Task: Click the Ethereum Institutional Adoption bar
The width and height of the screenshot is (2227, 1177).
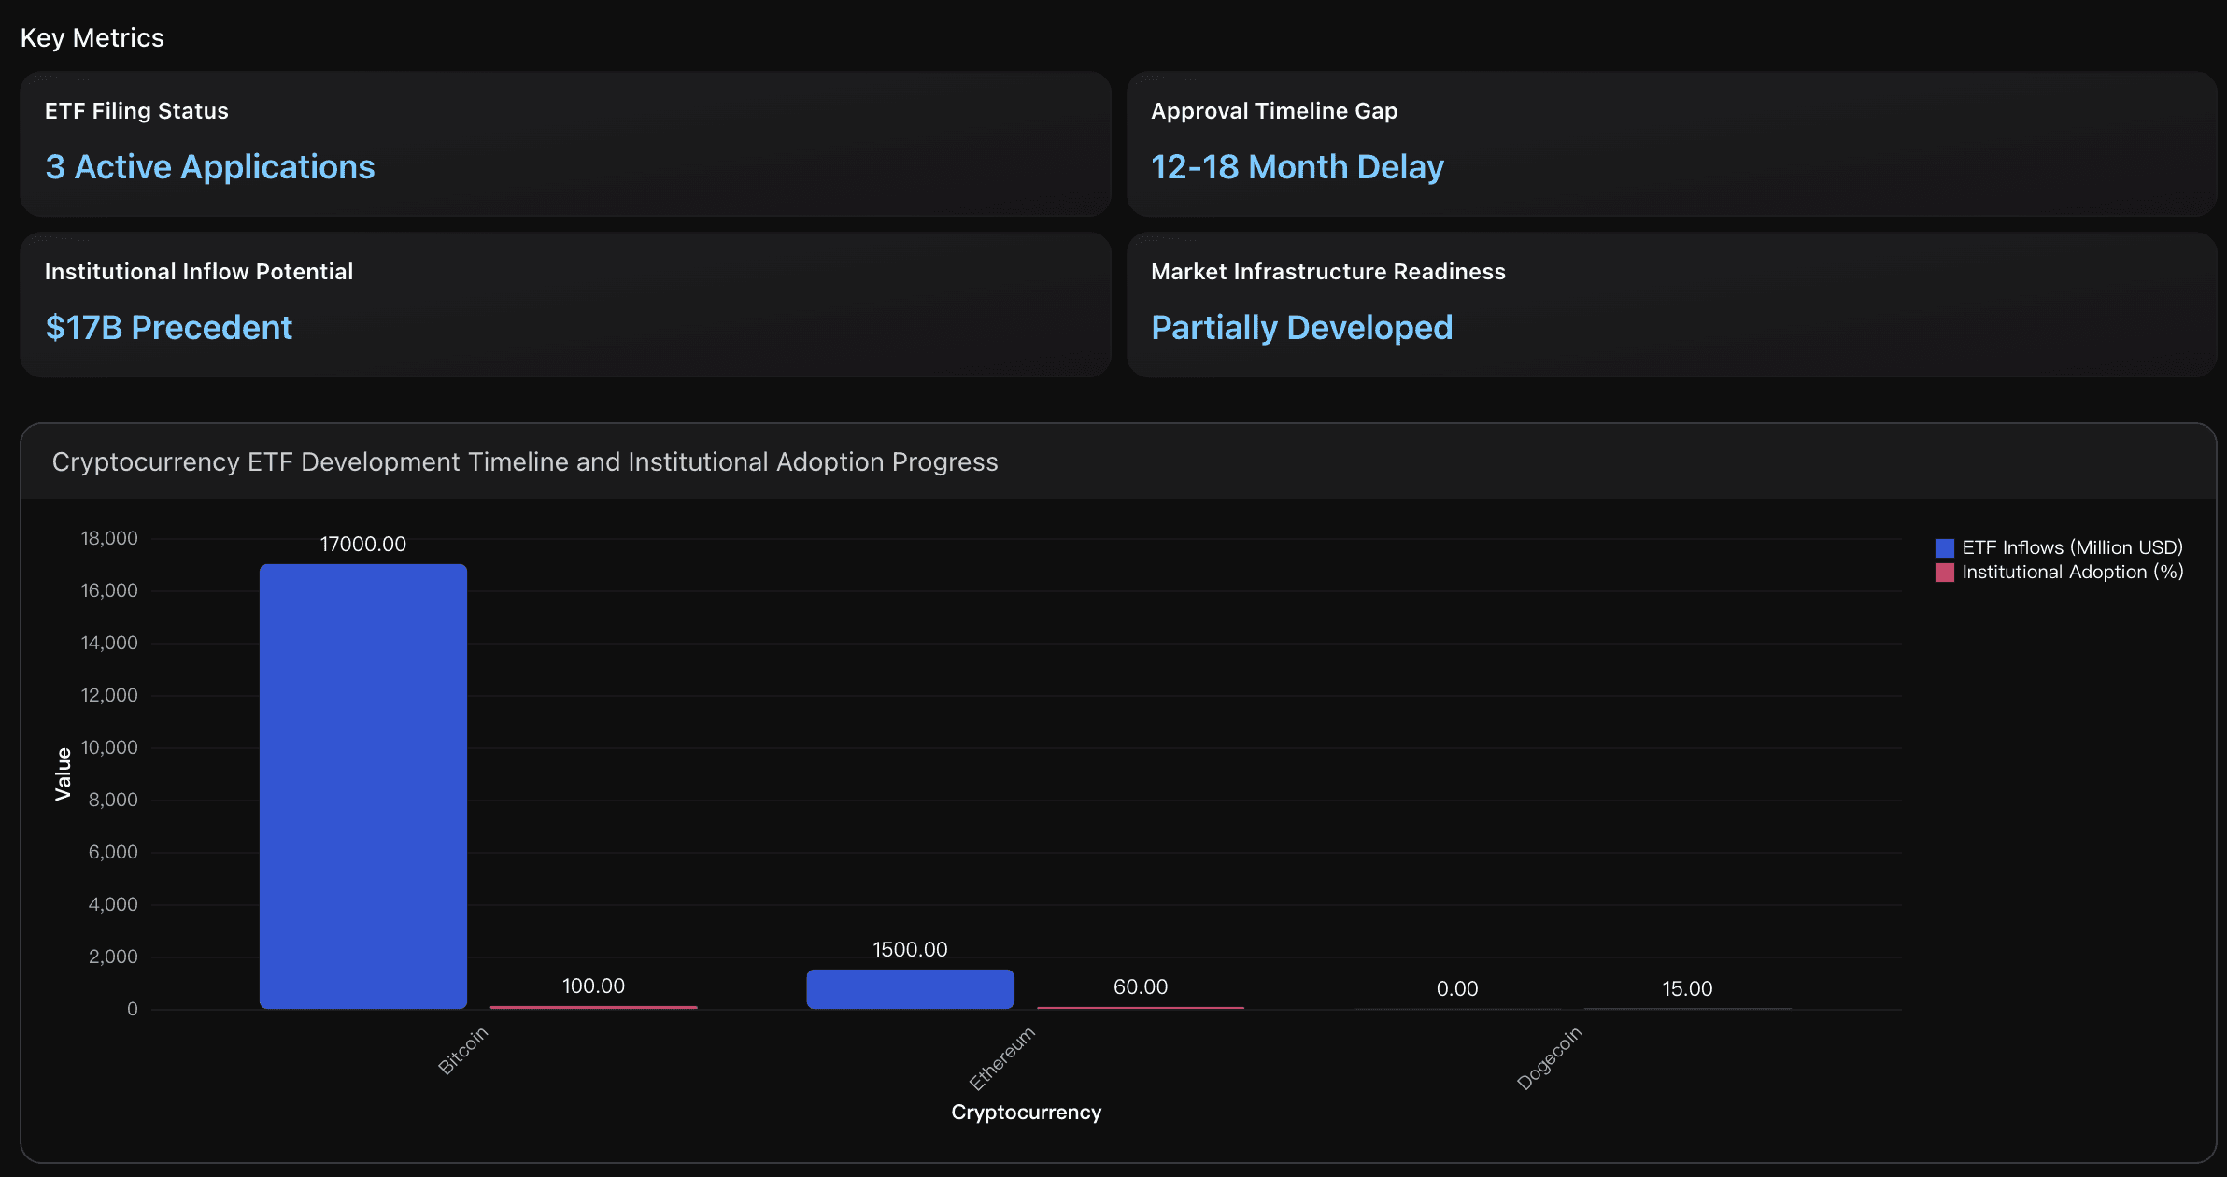Action: [x=1140, y=1007]
